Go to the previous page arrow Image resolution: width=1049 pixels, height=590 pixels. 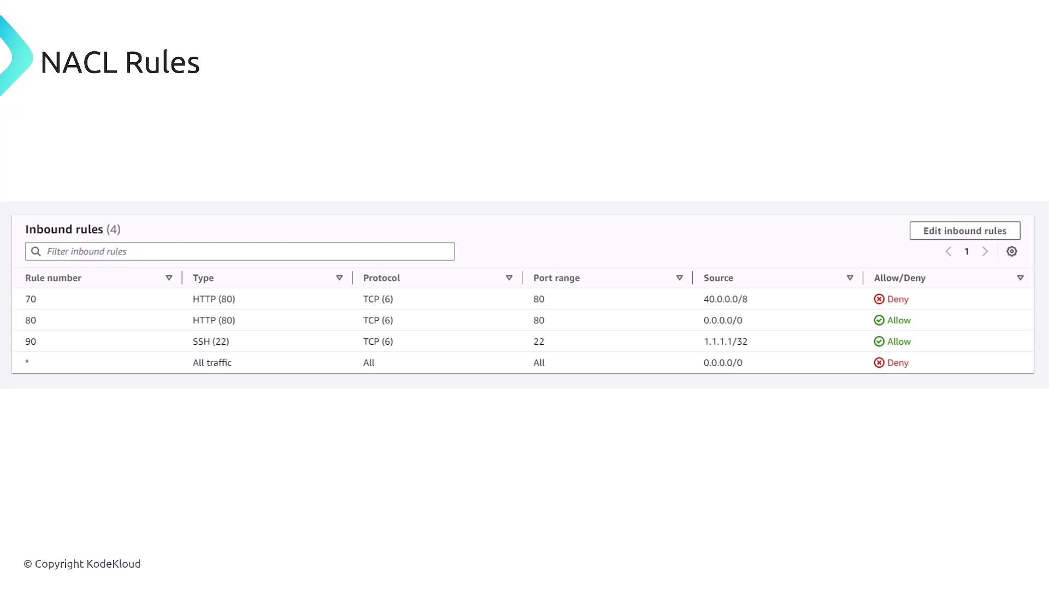click(948, 251)
